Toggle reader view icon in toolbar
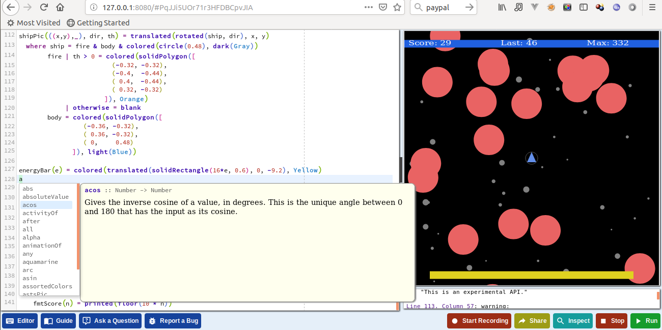The width and height of the screenshot is (662, 330). click(x=583, y=8)
